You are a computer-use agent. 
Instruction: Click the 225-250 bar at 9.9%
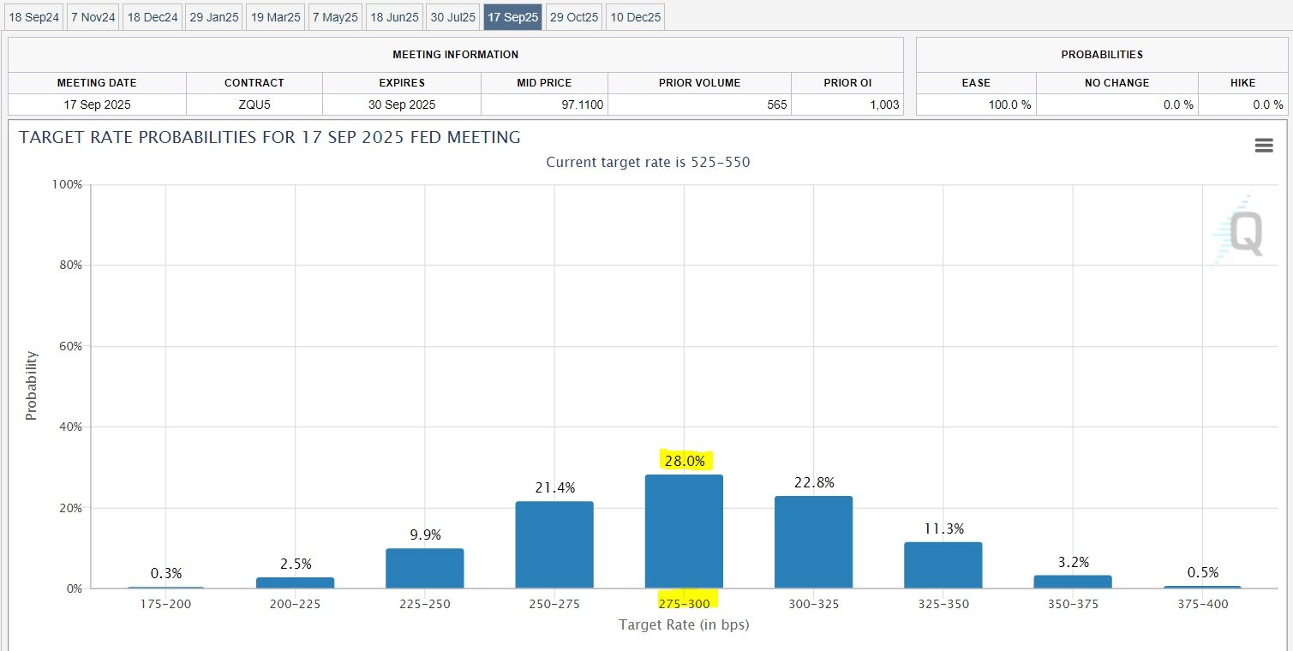pyautogui.click(x=425, y=568)
